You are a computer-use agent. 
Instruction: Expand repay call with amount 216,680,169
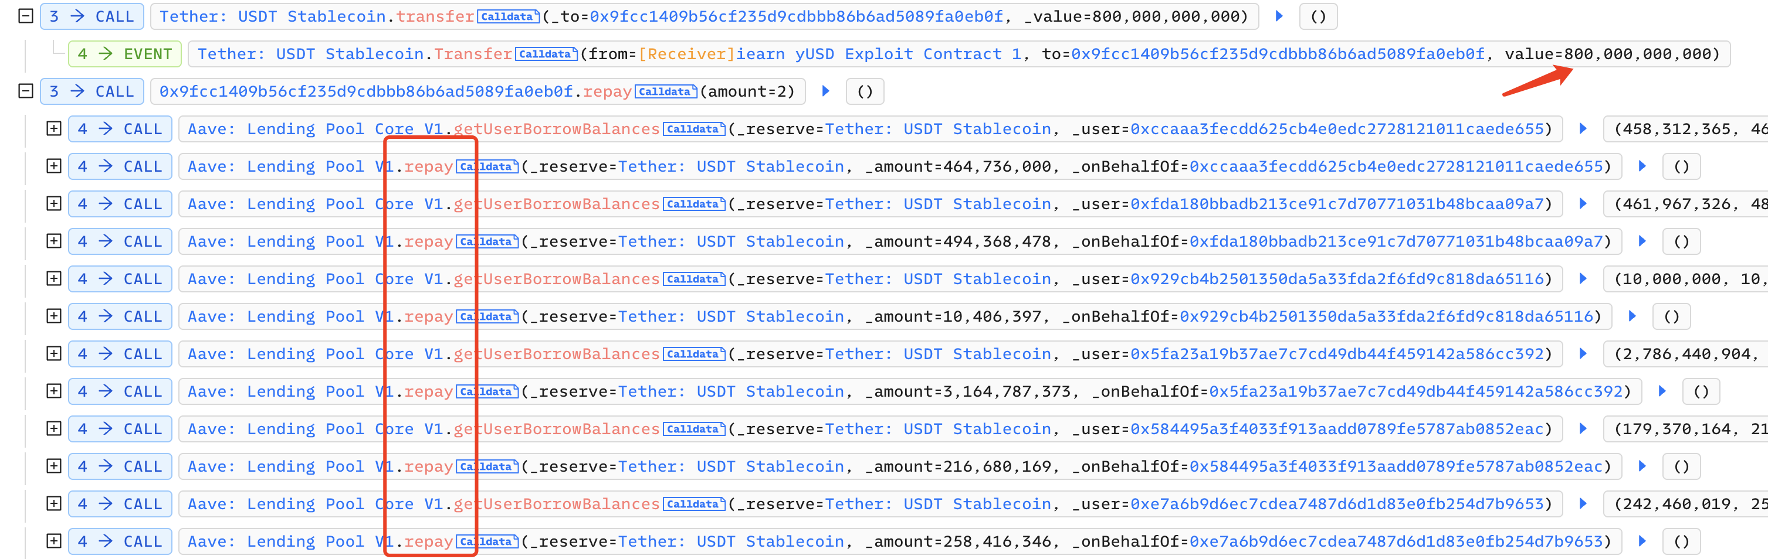coord(53,466)
